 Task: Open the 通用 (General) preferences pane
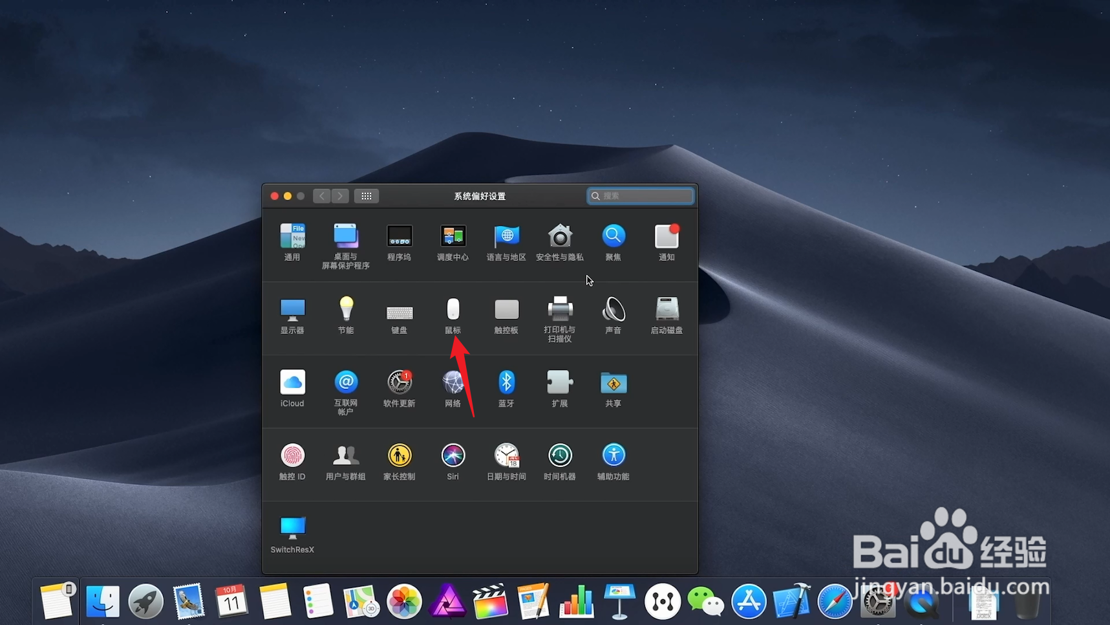292,242
